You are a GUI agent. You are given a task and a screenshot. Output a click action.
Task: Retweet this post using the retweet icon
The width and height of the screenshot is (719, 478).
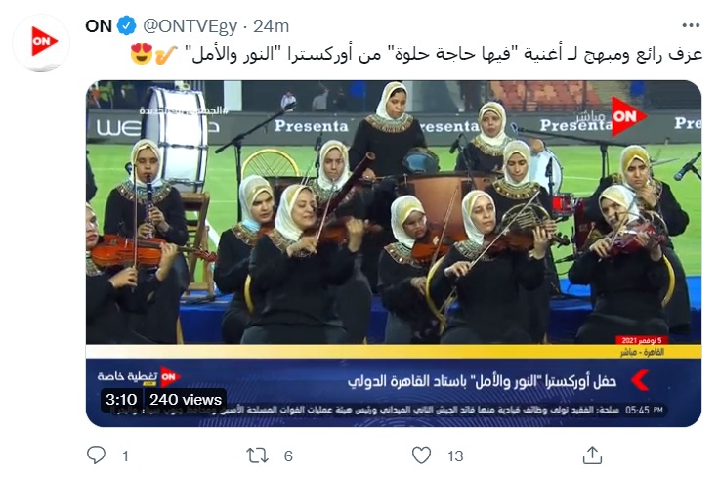pyautogui.click(x=257, y=456)
